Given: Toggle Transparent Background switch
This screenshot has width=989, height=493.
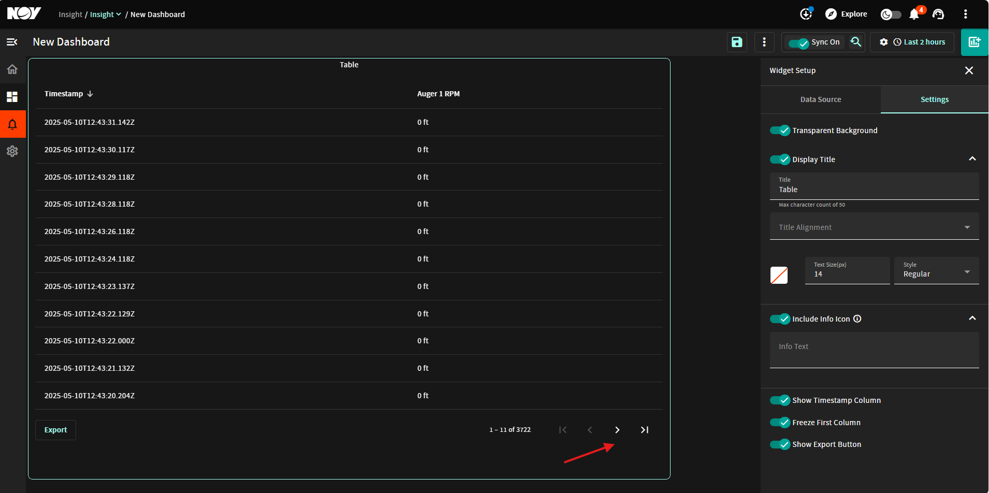Looking at the screenshot, I should [x=780, y=130].
